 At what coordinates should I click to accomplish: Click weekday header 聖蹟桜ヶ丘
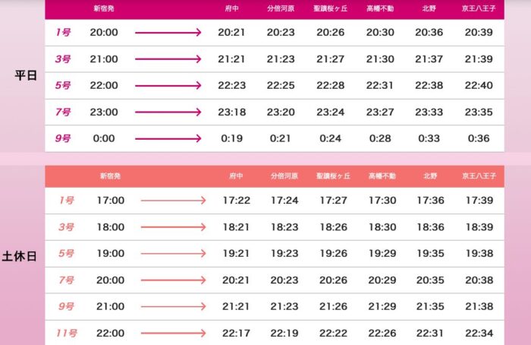coord(330,8)
